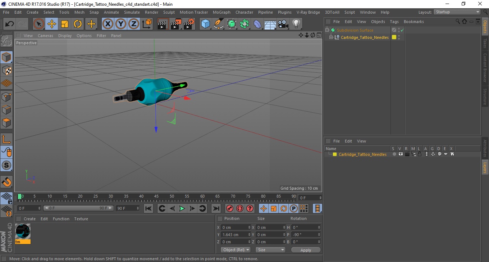Toggle X axis lock
489x262 pixels.
pyautogui.click(x=108, y=24)
